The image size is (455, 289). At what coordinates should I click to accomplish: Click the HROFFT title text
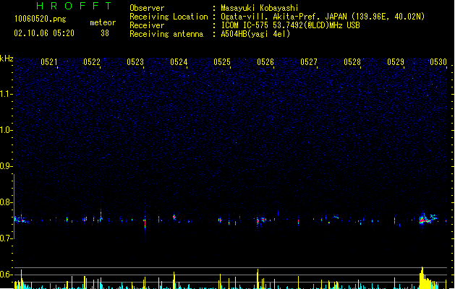[x=75, y=6]
